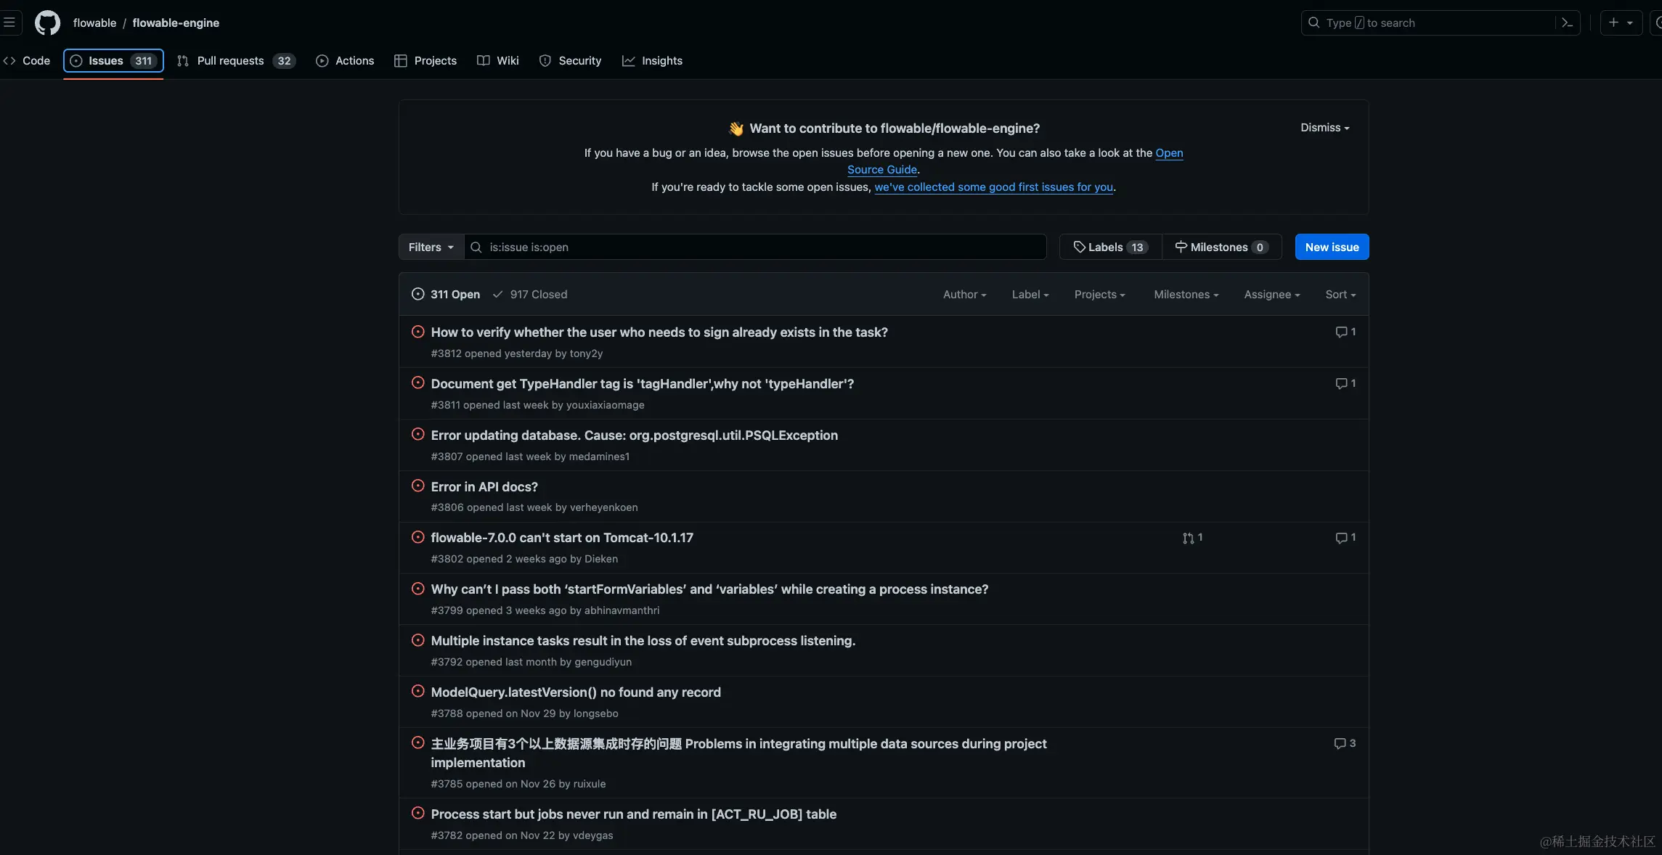Click the New issue button

[1332, 247]
